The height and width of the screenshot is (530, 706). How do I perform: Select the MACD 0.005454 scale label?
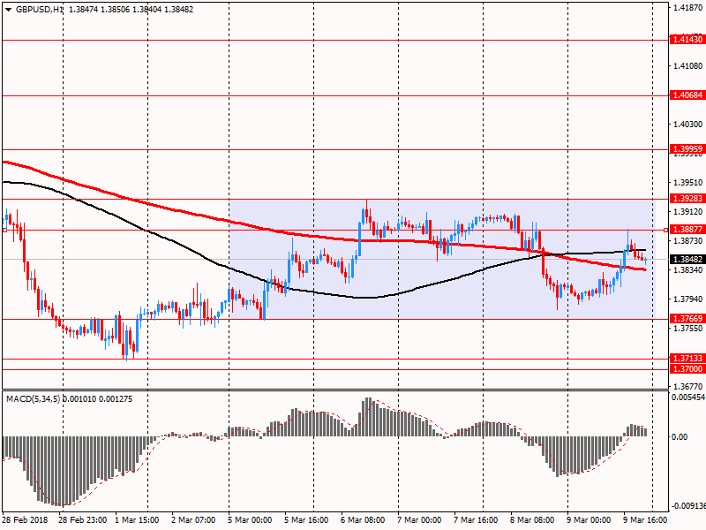688,397
